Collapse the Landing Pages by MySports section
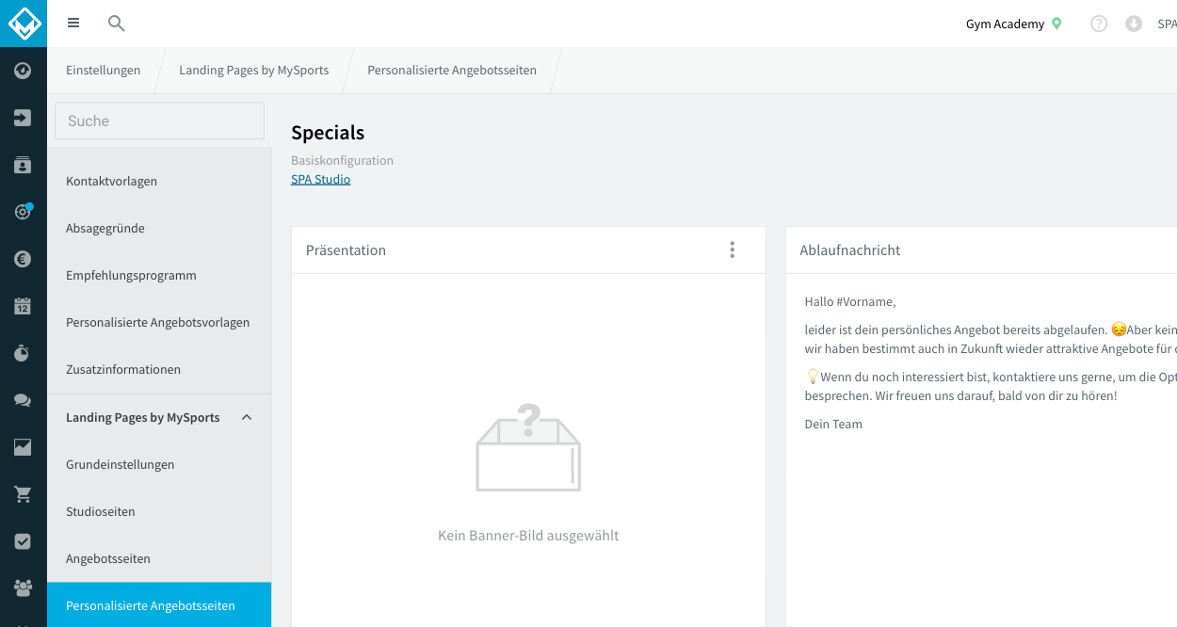Viewport: 1177px width, 627px height. click(247, 417)
